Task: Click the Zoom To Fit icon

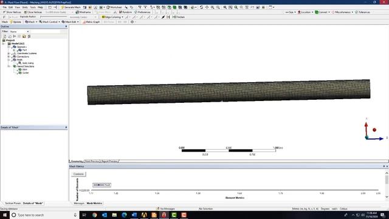Action: (x=225, y=7)
